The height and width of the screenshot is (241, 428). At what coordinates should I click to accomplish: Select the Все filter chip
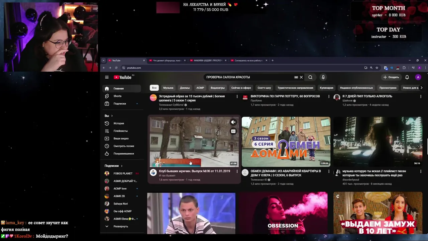click(x=154, y=88)
